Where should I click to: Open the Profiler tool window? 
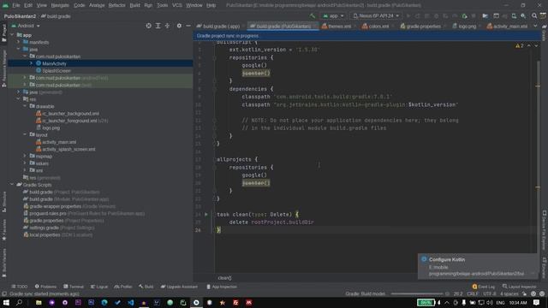click(123, 287)
